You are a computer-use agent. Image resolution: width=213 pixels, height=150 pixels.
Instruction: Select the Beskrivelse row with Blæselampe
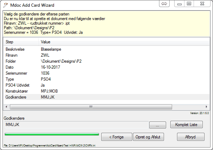(107, 49)
